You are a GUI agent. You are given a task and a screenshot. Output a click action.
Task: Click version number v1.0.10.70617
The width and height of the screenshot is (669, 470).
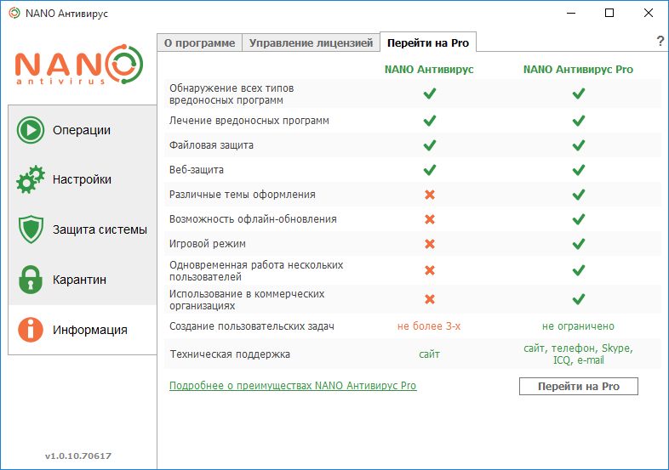tap(78, 456)
